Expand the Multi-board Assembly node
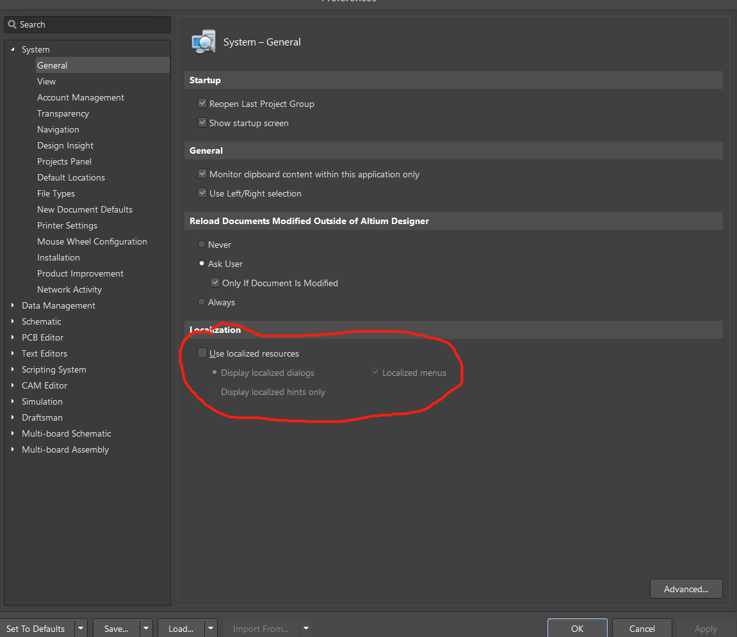Image resolution: width=737 pixels, height=637 pixels. pyautogui.click(x=13, y=449)
